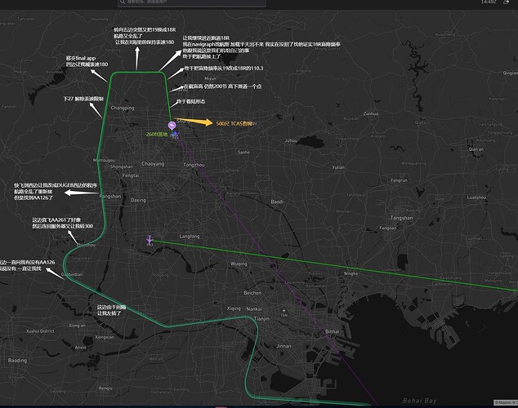Click the TSN airport icon near Tianjin

click(x=283, y=311)
